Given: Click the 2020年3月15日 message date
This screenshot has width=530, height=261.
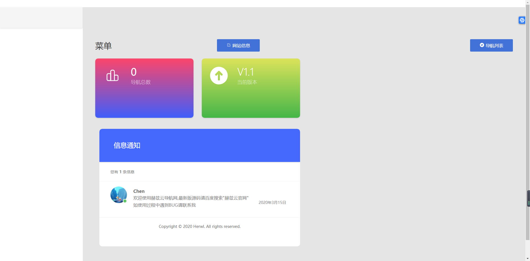Looking at the screenshot, I should [272, 203].
